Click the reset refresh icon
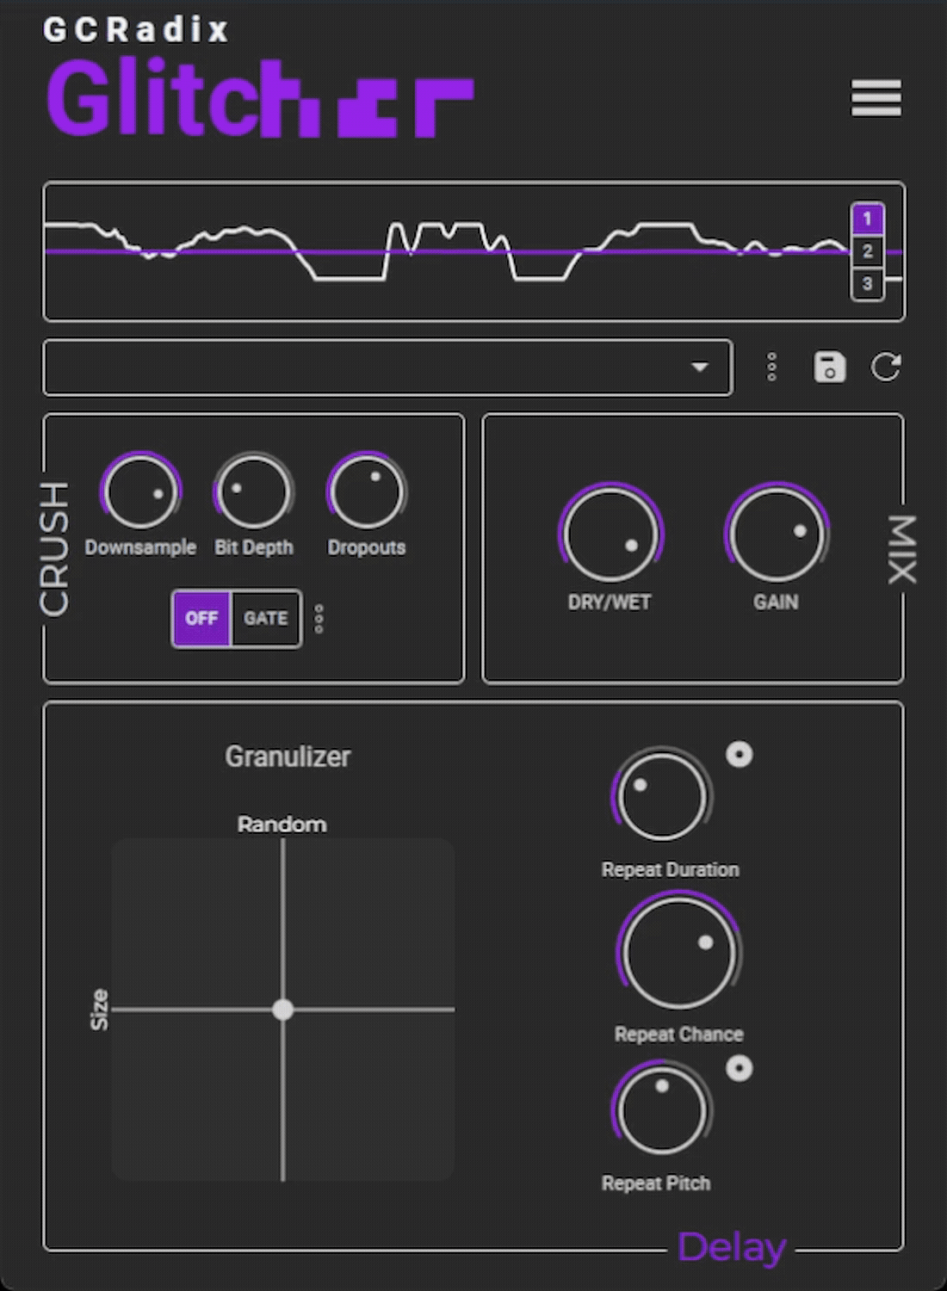This screenshot has height=1291, width=947. (x=886, y=368)
